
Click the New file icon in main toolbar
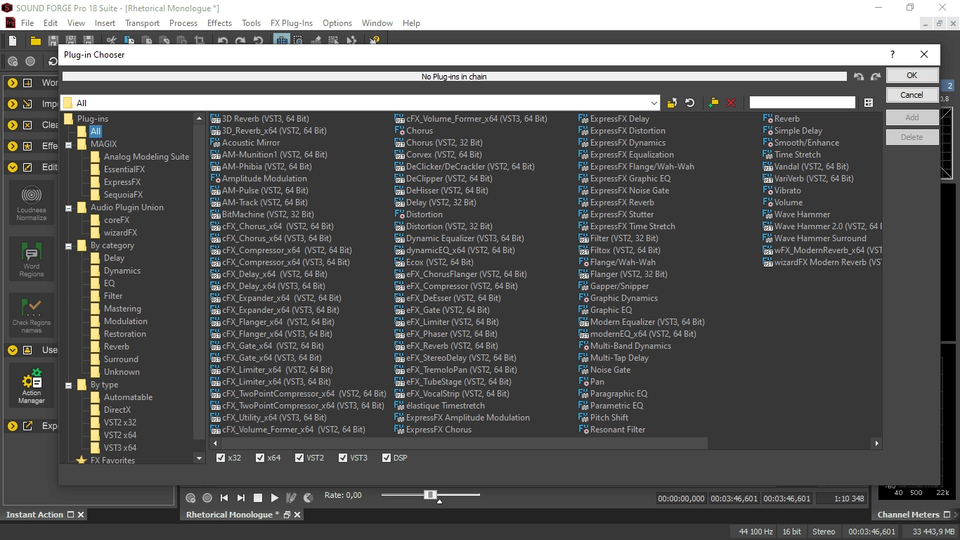(13, 41)
